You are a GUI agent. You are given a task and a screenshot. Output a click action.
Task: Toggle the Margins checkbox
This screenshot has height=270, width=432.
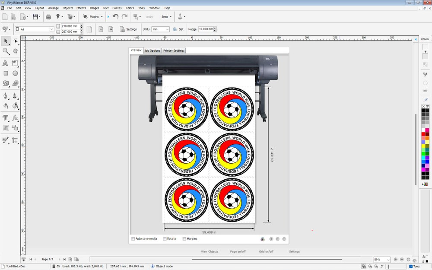click(184, 238)
